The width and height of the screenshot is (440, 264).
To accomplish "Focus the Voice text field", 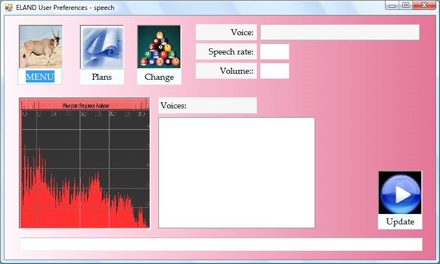I will pos(339,32).
